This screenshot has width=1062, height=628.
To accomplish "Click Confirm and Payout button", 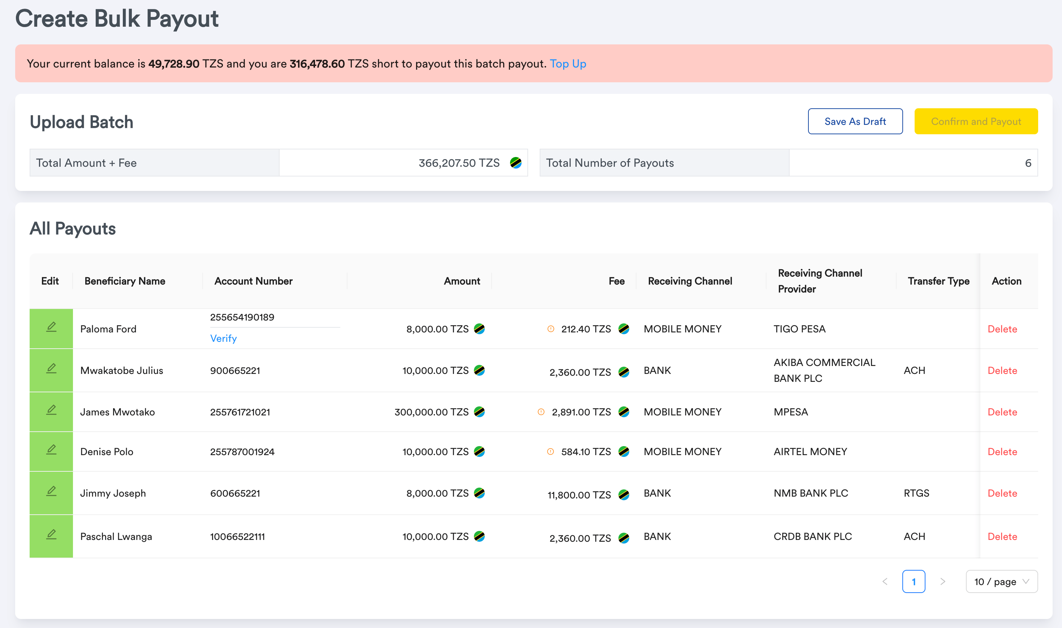I will coord(976,122).
